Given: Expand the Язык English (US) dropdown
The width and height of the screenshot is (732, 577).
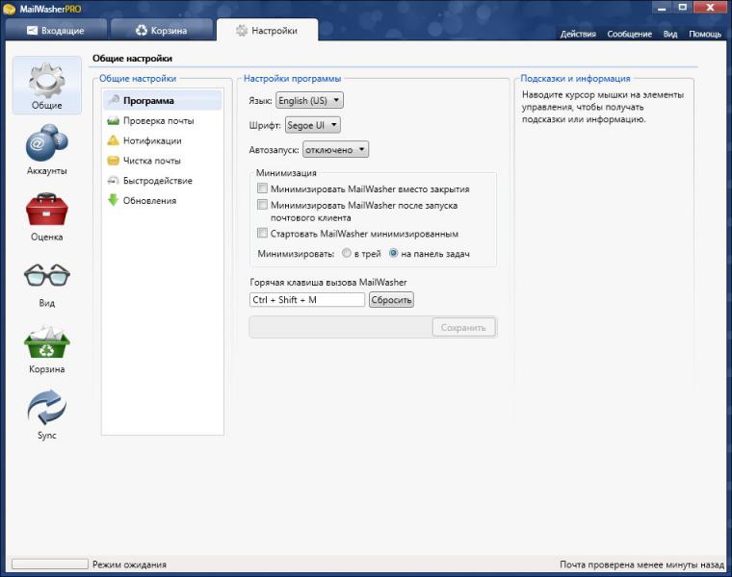Looking at the screenshot, I should [309, 100].
